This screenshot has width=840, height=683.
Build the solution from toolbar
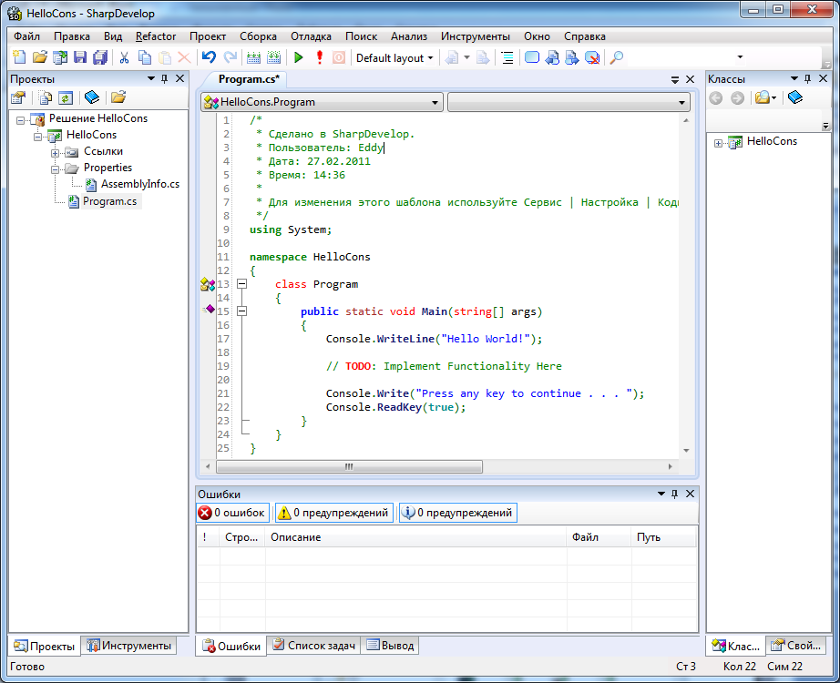click(253, 57)
